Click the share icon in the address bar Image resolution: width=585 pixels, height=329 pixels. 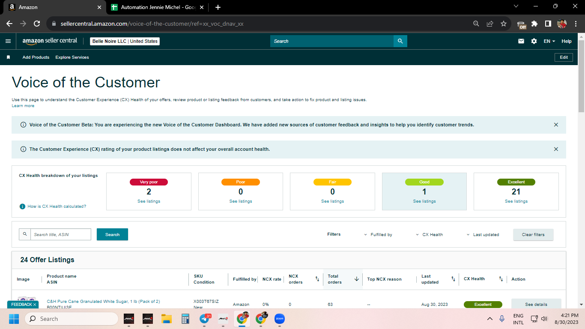490,24
